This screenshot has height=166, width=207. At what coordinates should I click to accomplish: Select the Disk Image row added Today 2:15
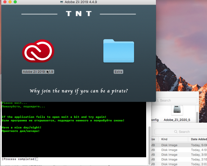179,159
